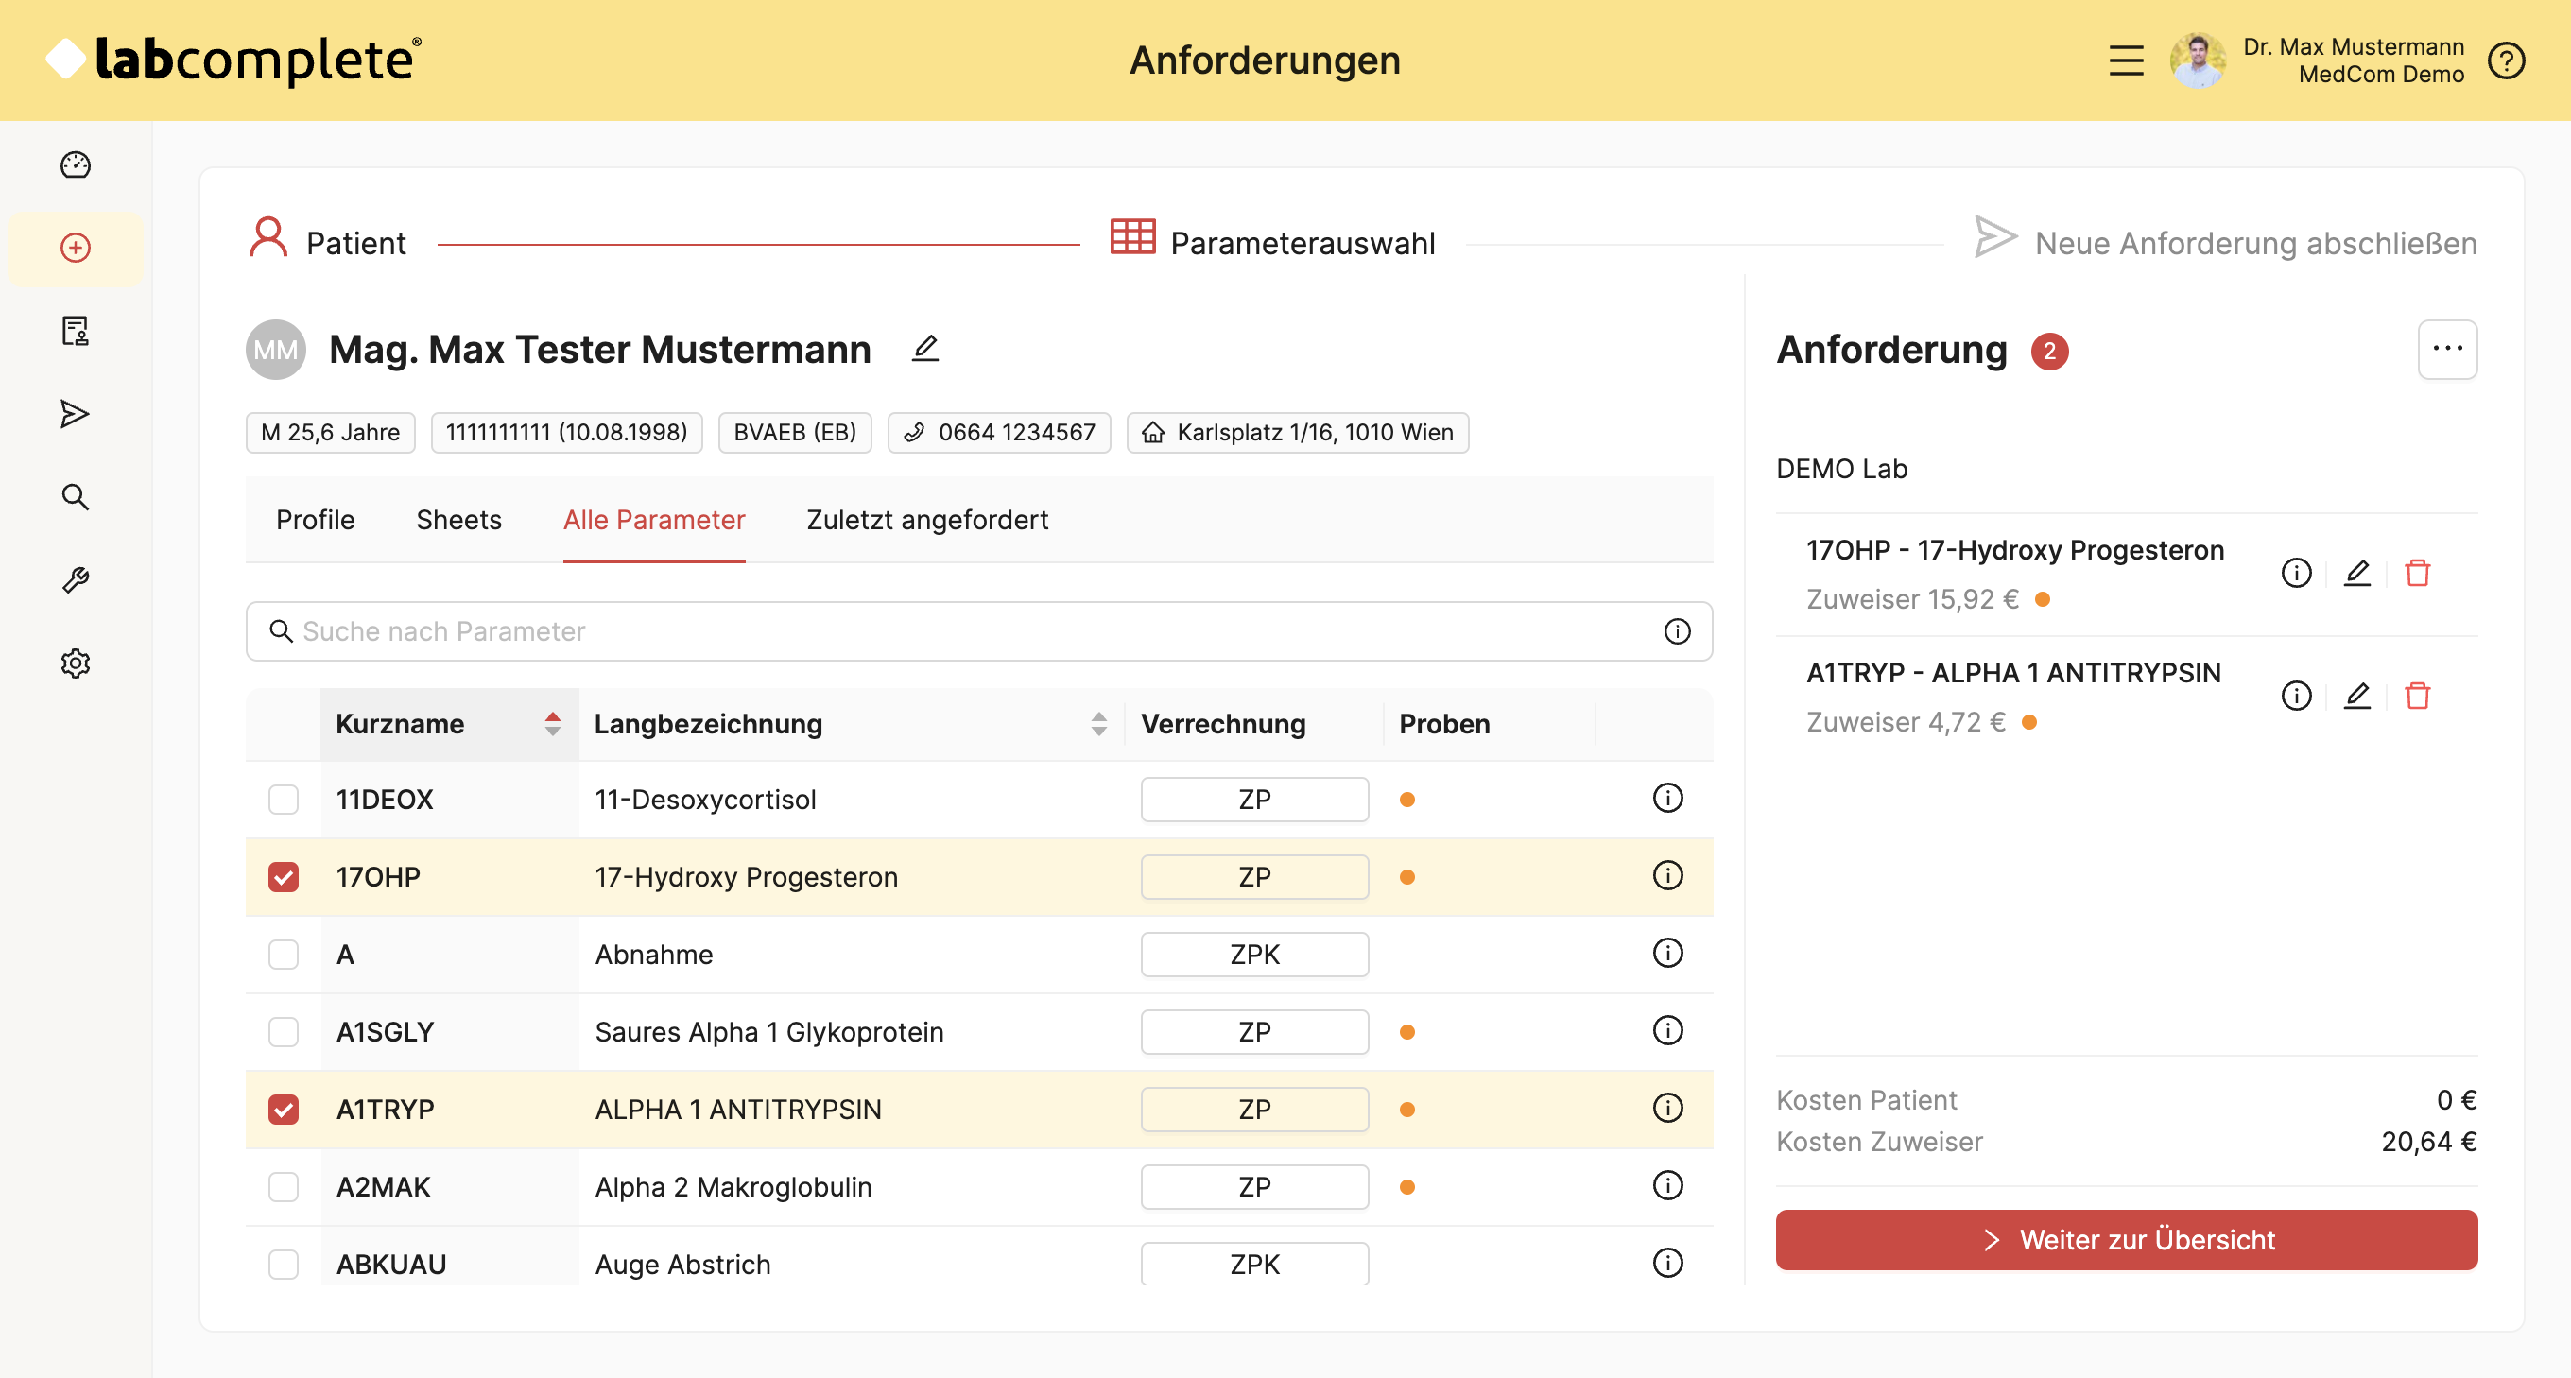The height and width of the screenshot is (1378, 2571).
Task: Open the dashboard speedometer icon in sidebar
Action: [75, 165]
